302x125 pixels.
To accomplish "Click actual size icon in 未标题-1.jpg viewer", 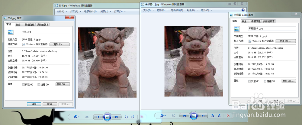I will coord(173,116).
